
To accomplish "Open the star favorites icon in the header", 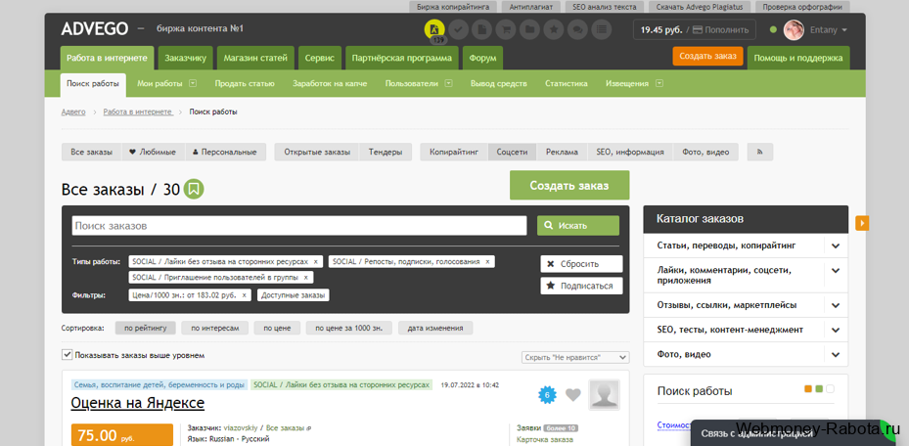I will tap(554, 29).
